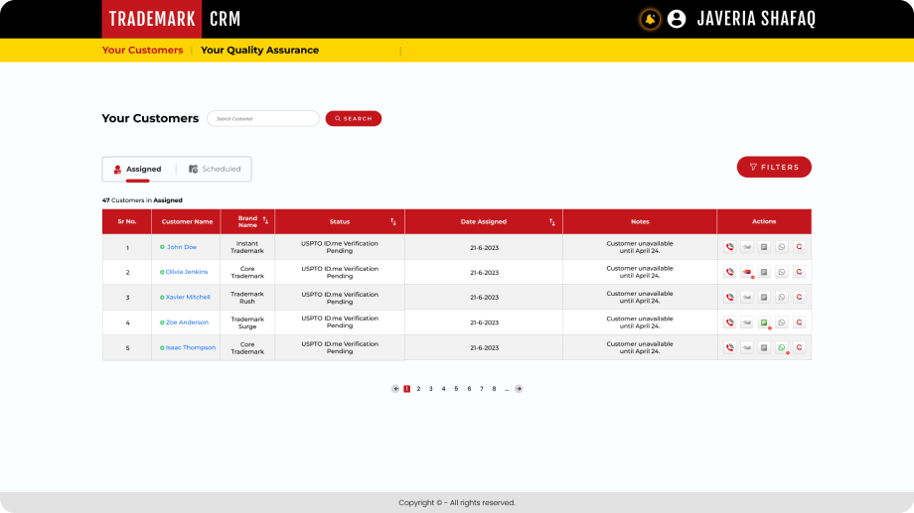Open Your Quality Assurance menu item

click(259, 51)
